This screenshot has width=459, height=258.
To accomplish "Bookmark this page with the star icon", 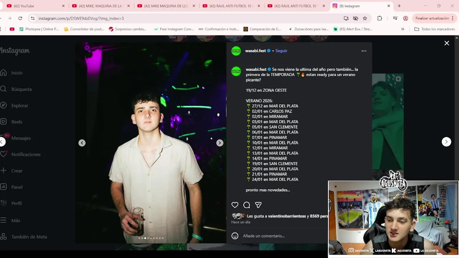I will 365,18.
